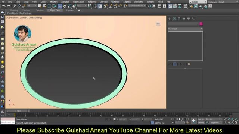
Task: Click the Use Pivot Point Center icon
Action: (x=90, y=6)
